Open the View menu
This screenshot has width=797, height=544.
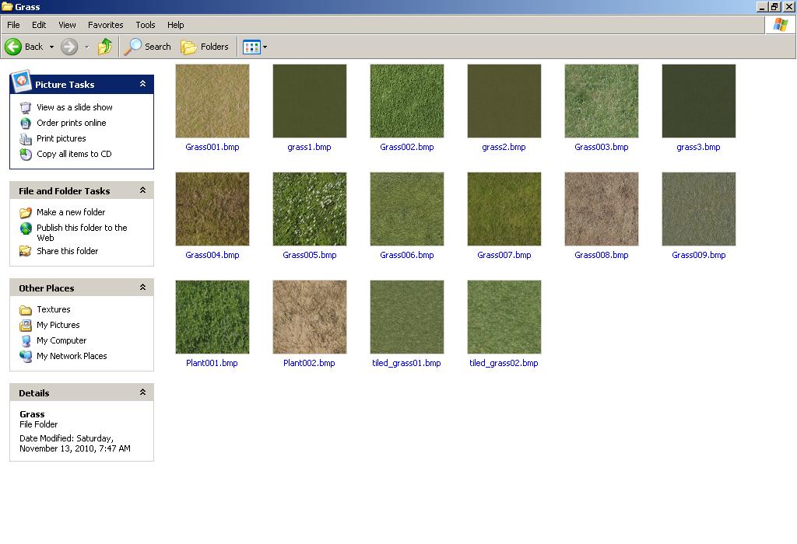67,25
